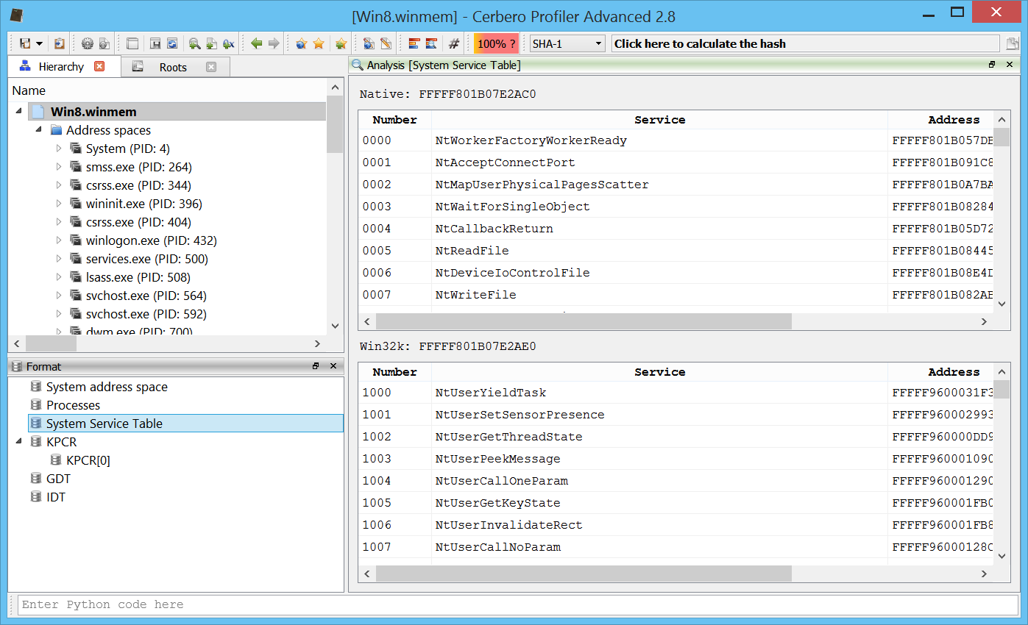Select csrss.exe (PID: 344) in tree
This screenshot has width=1028, height=625.
tap(138, 185)
